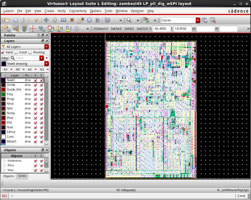Click the Delete X icon
This screenshot has height=200, width=251.
[72, 20]
